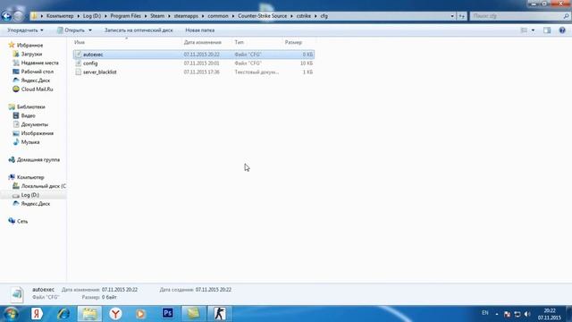The image size is (572, 322).
Task: Click Записать на оптический диск
Action: [139, 30]
